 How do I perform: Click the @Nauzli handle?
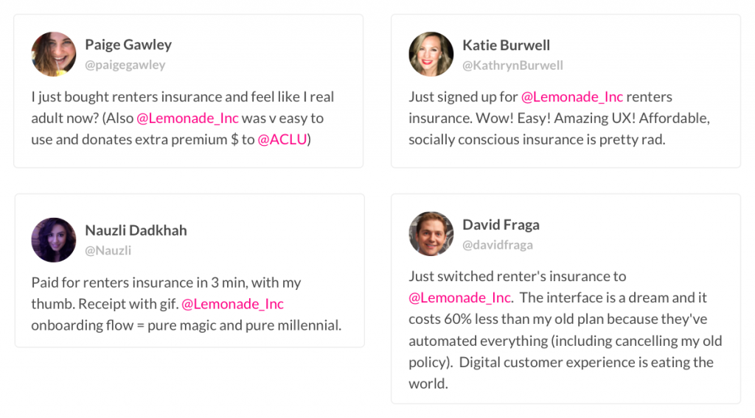(108, 251)
